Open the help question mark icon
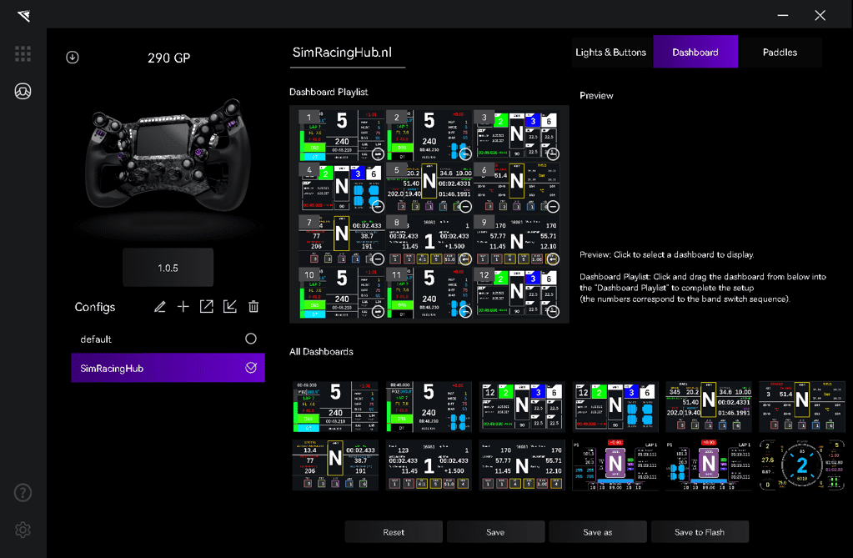The height and width of the screenshot is (558, 853). (23, 492)
